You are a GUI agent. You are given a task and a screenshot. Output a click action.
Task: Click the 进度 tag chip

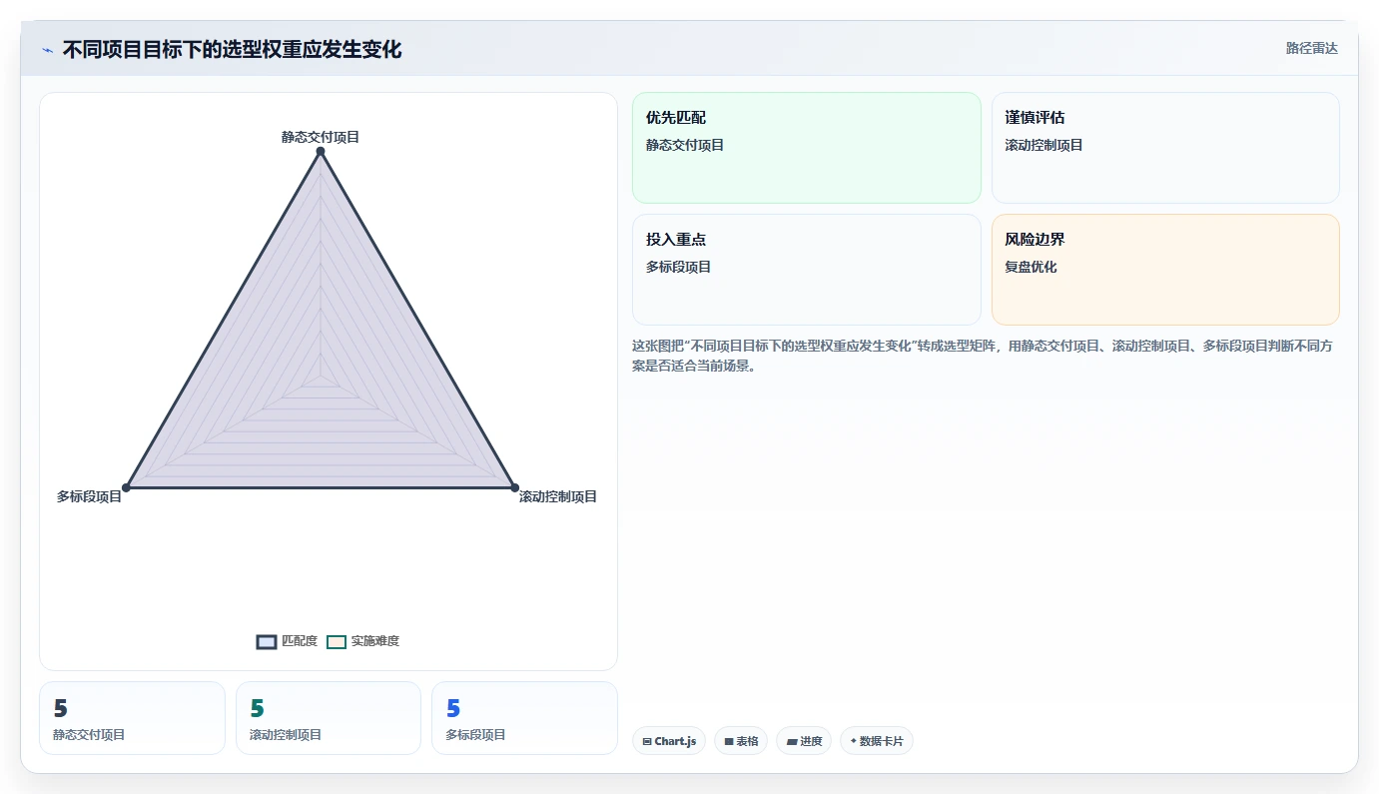804,741
